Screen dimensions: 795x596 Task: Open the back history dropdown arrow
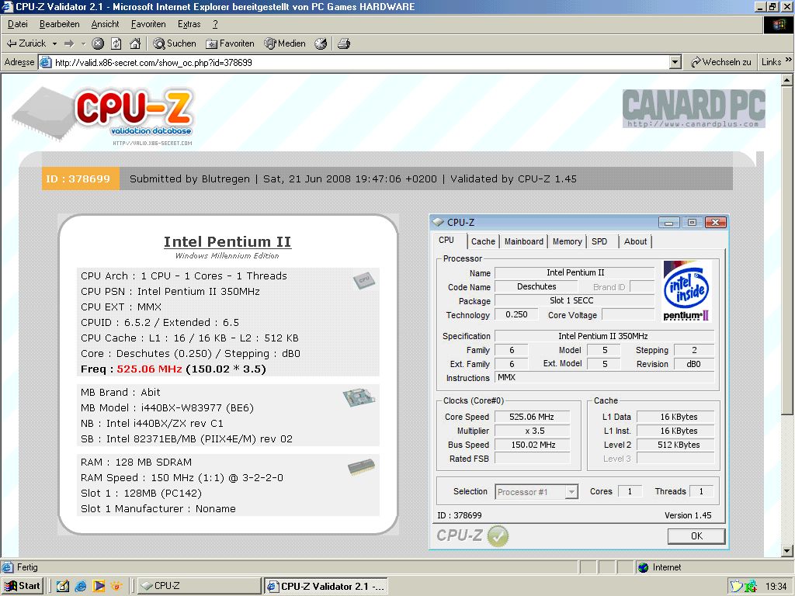pyautogui.click(x=54, y=43)
